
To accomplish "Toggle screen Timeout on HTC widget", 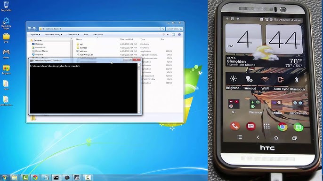I will 249,82.
